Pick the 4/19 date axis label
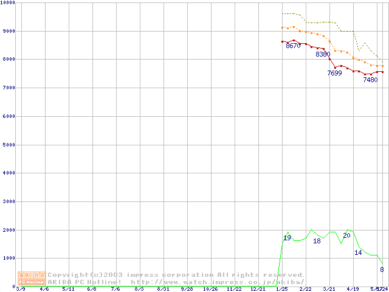This screenshot has width=389, height=292. point(353,289)
